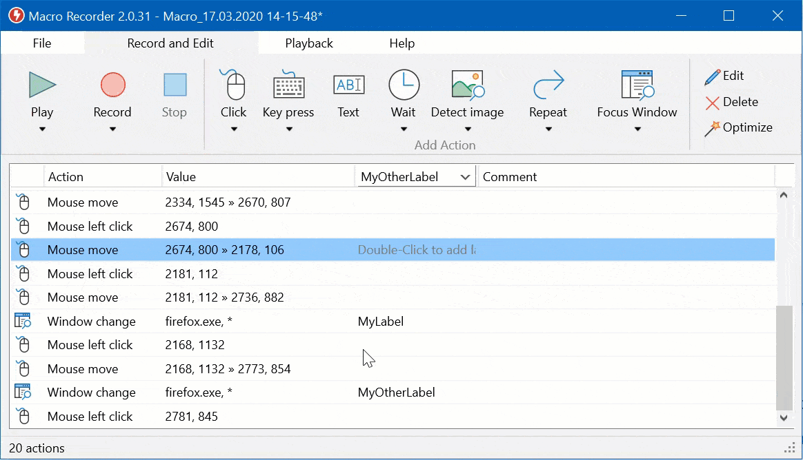Start recording with the red Record icon

tap(112, 85)
